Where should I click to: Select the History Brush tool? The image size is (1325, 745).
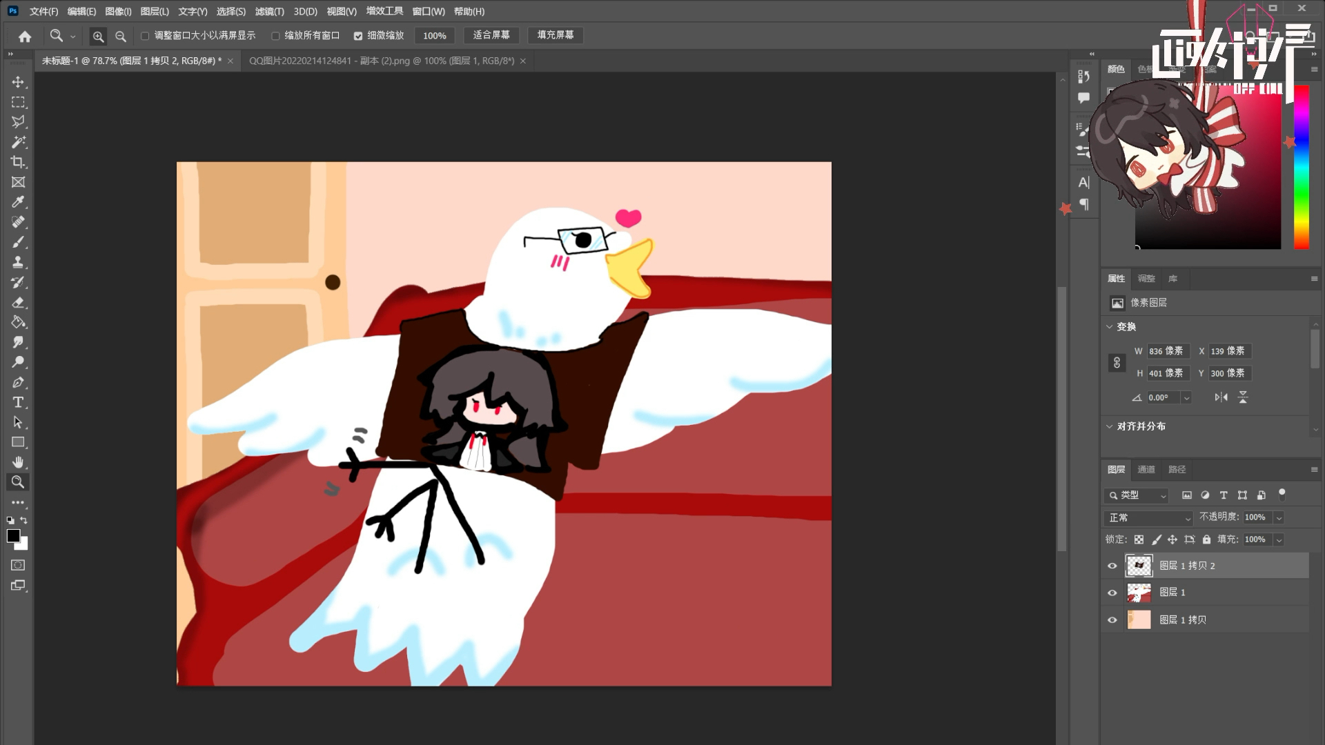[18, 282]
